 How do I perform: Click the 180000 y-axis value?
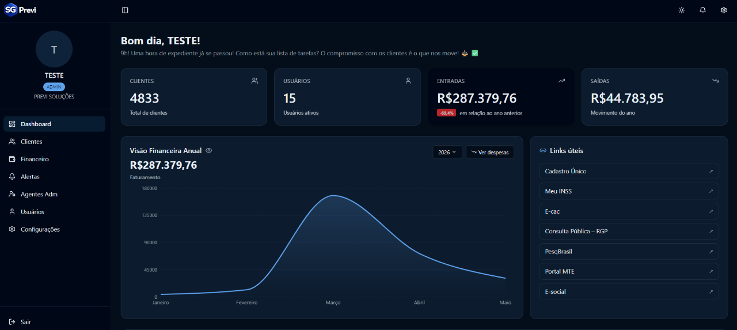[150, 188]
